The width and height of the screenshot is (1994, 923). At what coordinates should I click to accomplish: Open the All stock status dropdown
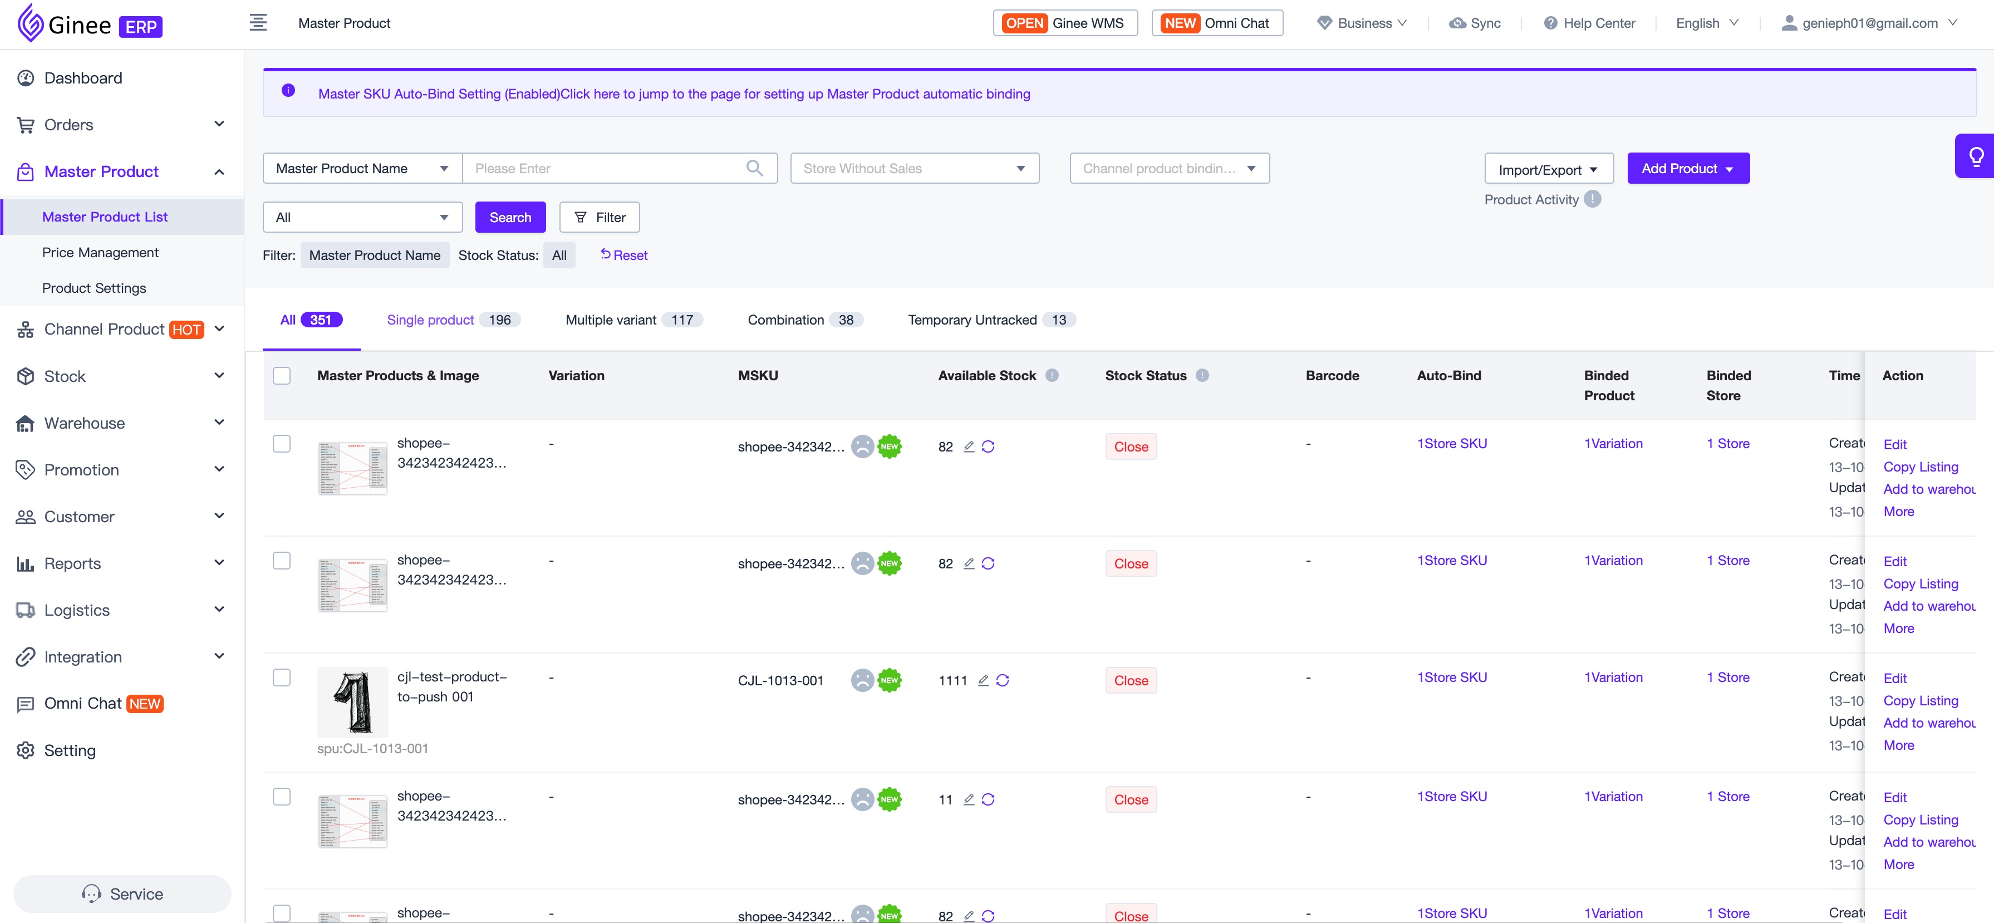click(362, 218)
